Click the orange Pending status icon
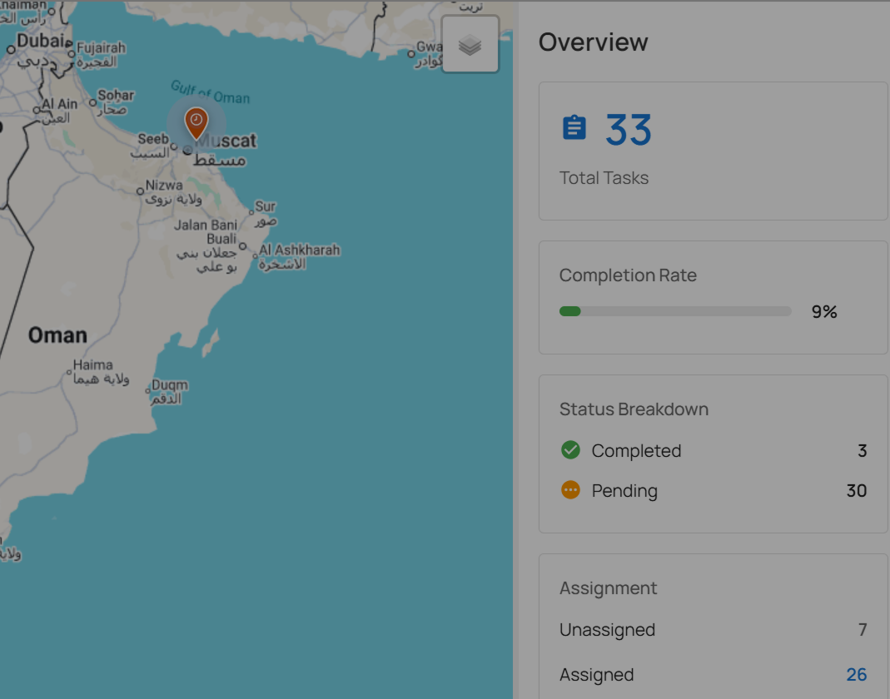The height and width of the screenshot is (699, 890). [x=570, y=489]
